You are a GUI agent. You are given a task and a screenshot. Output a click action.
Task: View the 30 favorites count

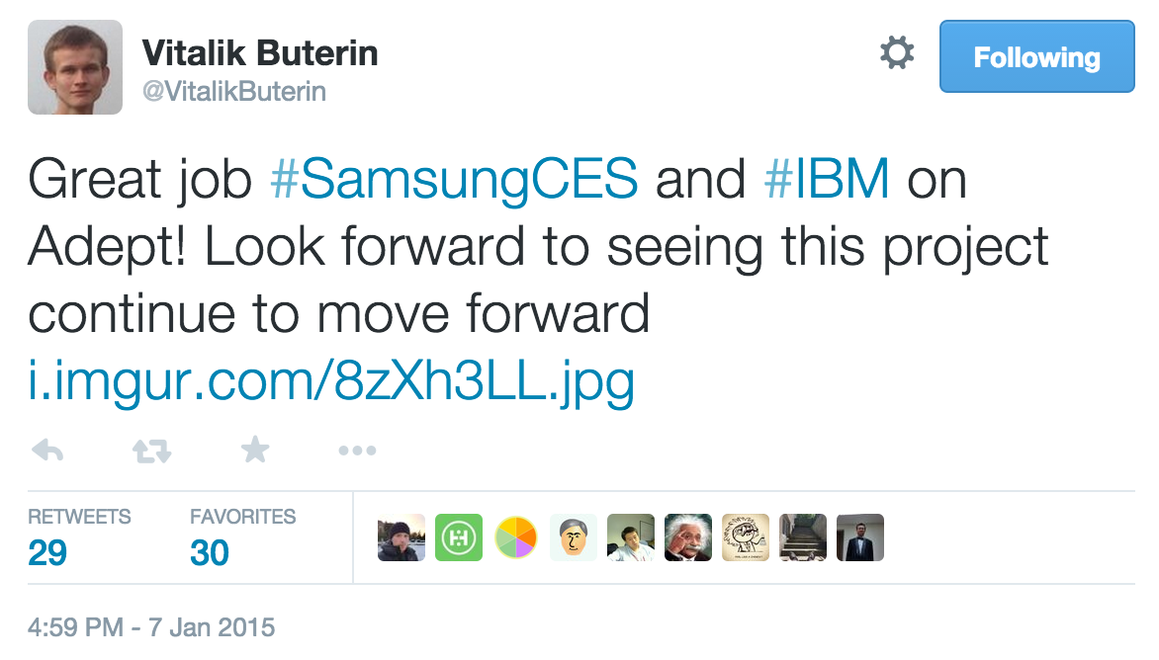(210, 552)
